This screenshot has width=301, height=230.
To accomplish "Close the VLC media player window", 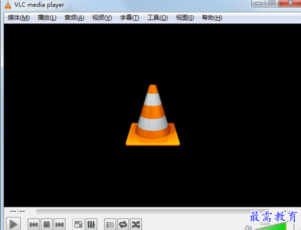I will 290,3.
